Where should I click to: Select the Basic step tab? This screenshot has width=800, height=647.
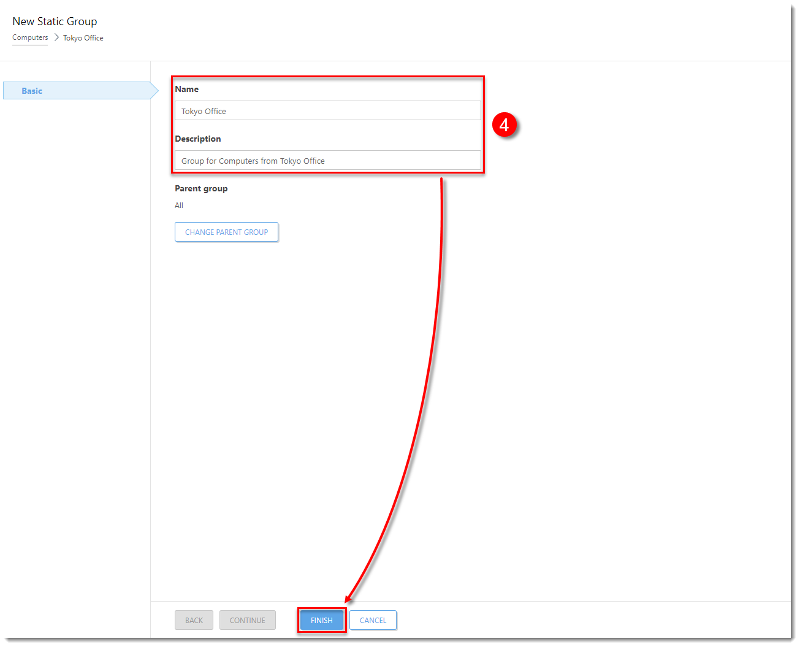(x=32, y=91)
